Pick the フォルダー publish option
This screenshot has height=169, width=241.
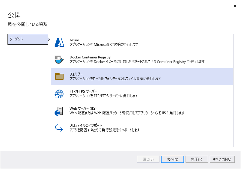(76, 74)
